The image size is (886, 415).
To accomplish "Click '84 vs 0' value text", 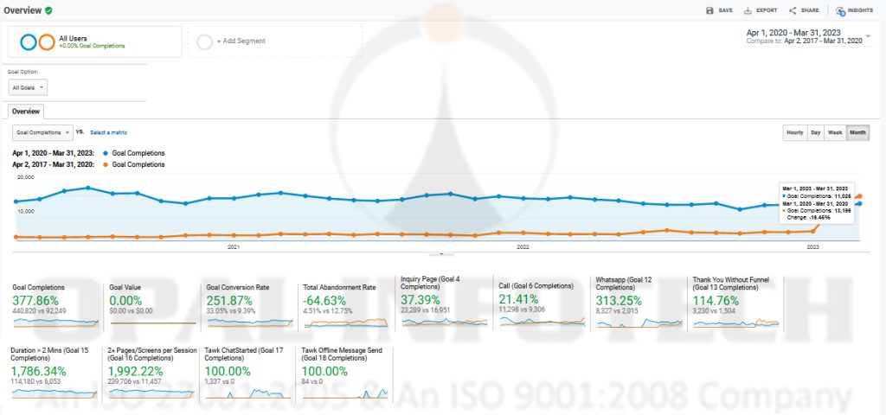I will (312, 381).
